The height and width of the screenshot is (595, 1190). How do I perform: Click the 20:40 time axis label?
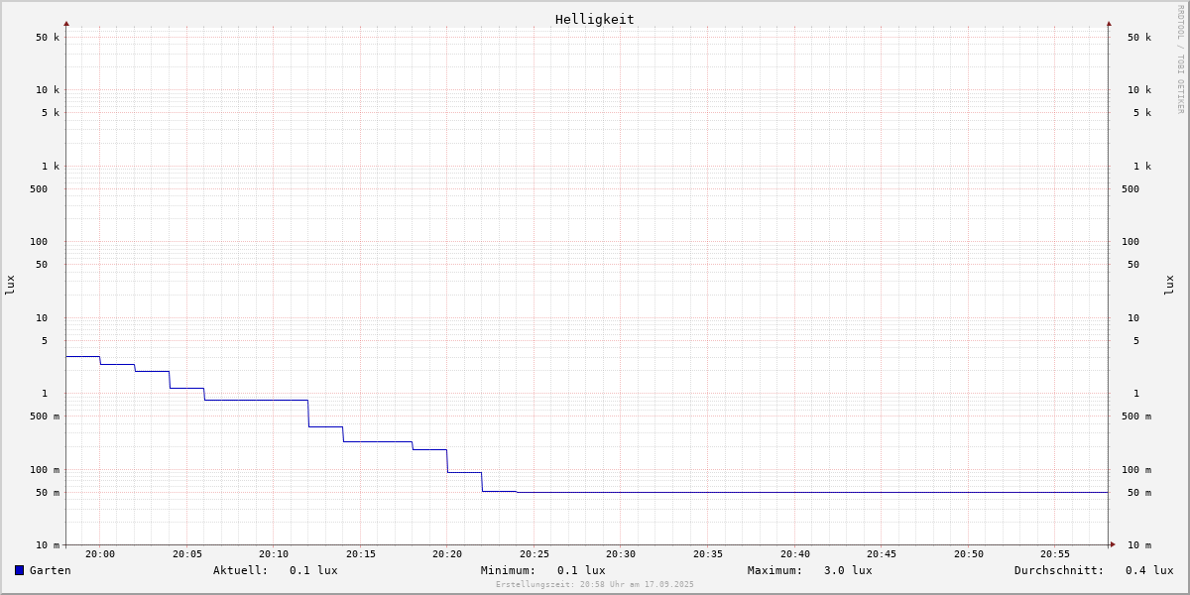click(795, 554)
